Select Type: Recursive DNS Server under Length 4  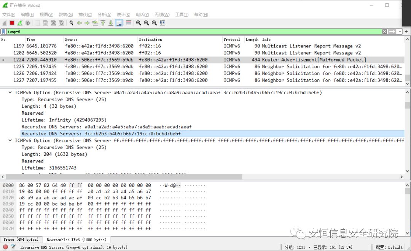pos(64,99)
